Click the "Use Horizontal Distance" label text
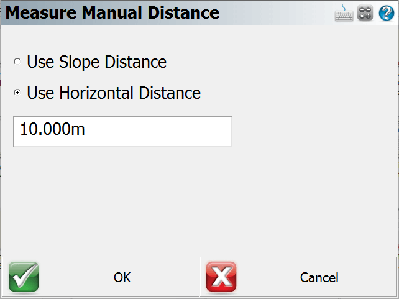This screenshot has width=399, height=299. [114, 93]
